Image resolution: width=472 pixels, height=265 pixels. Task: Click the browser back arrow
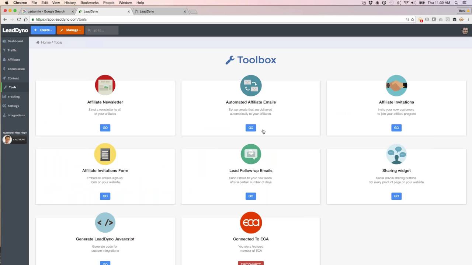(x=5, y=19)
